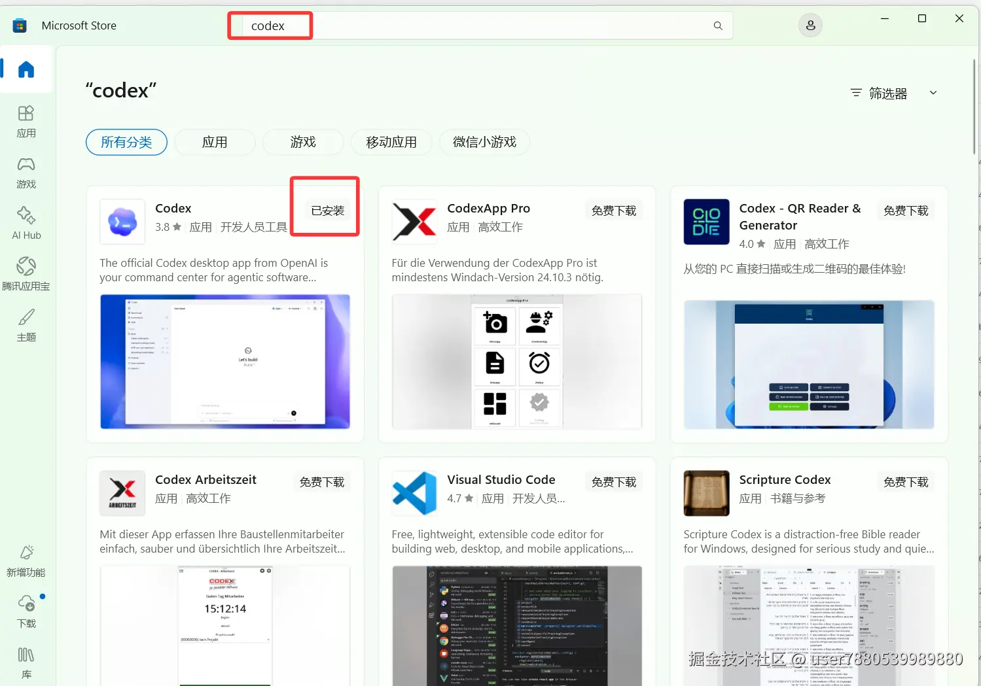The width and height of the screenshot is (981, 686).
Task: Open 新增功能 in the sidebar
Action: click(26, 561)
